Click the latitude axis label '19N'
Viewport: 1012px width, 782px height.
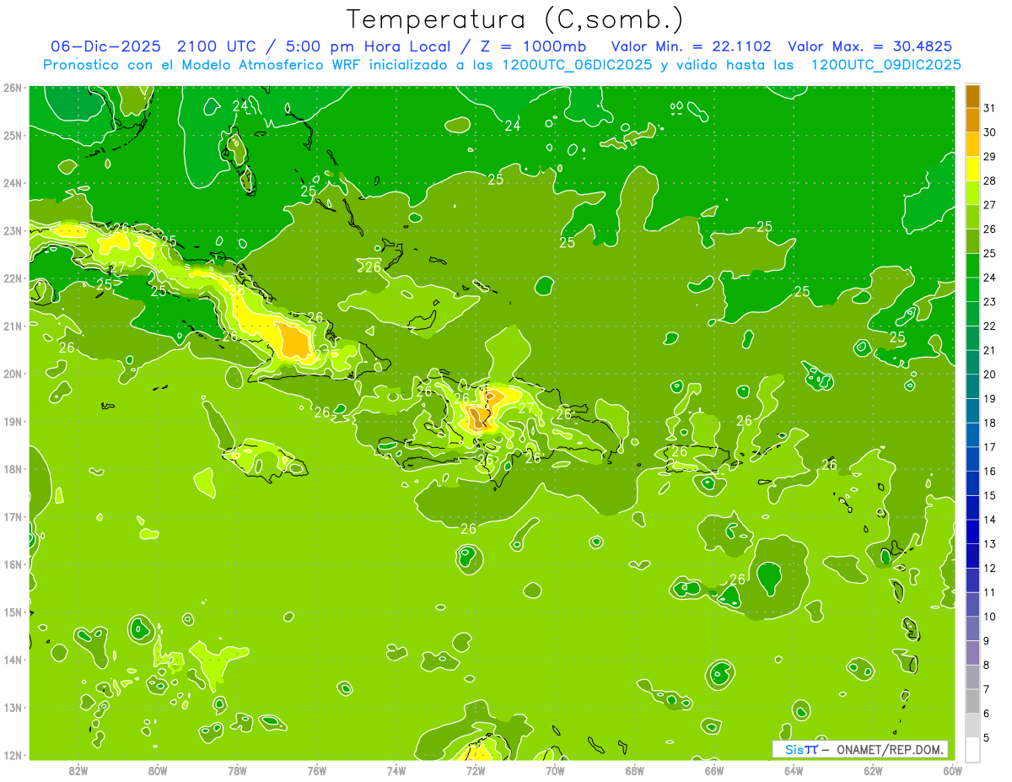[x=13, y=421]
